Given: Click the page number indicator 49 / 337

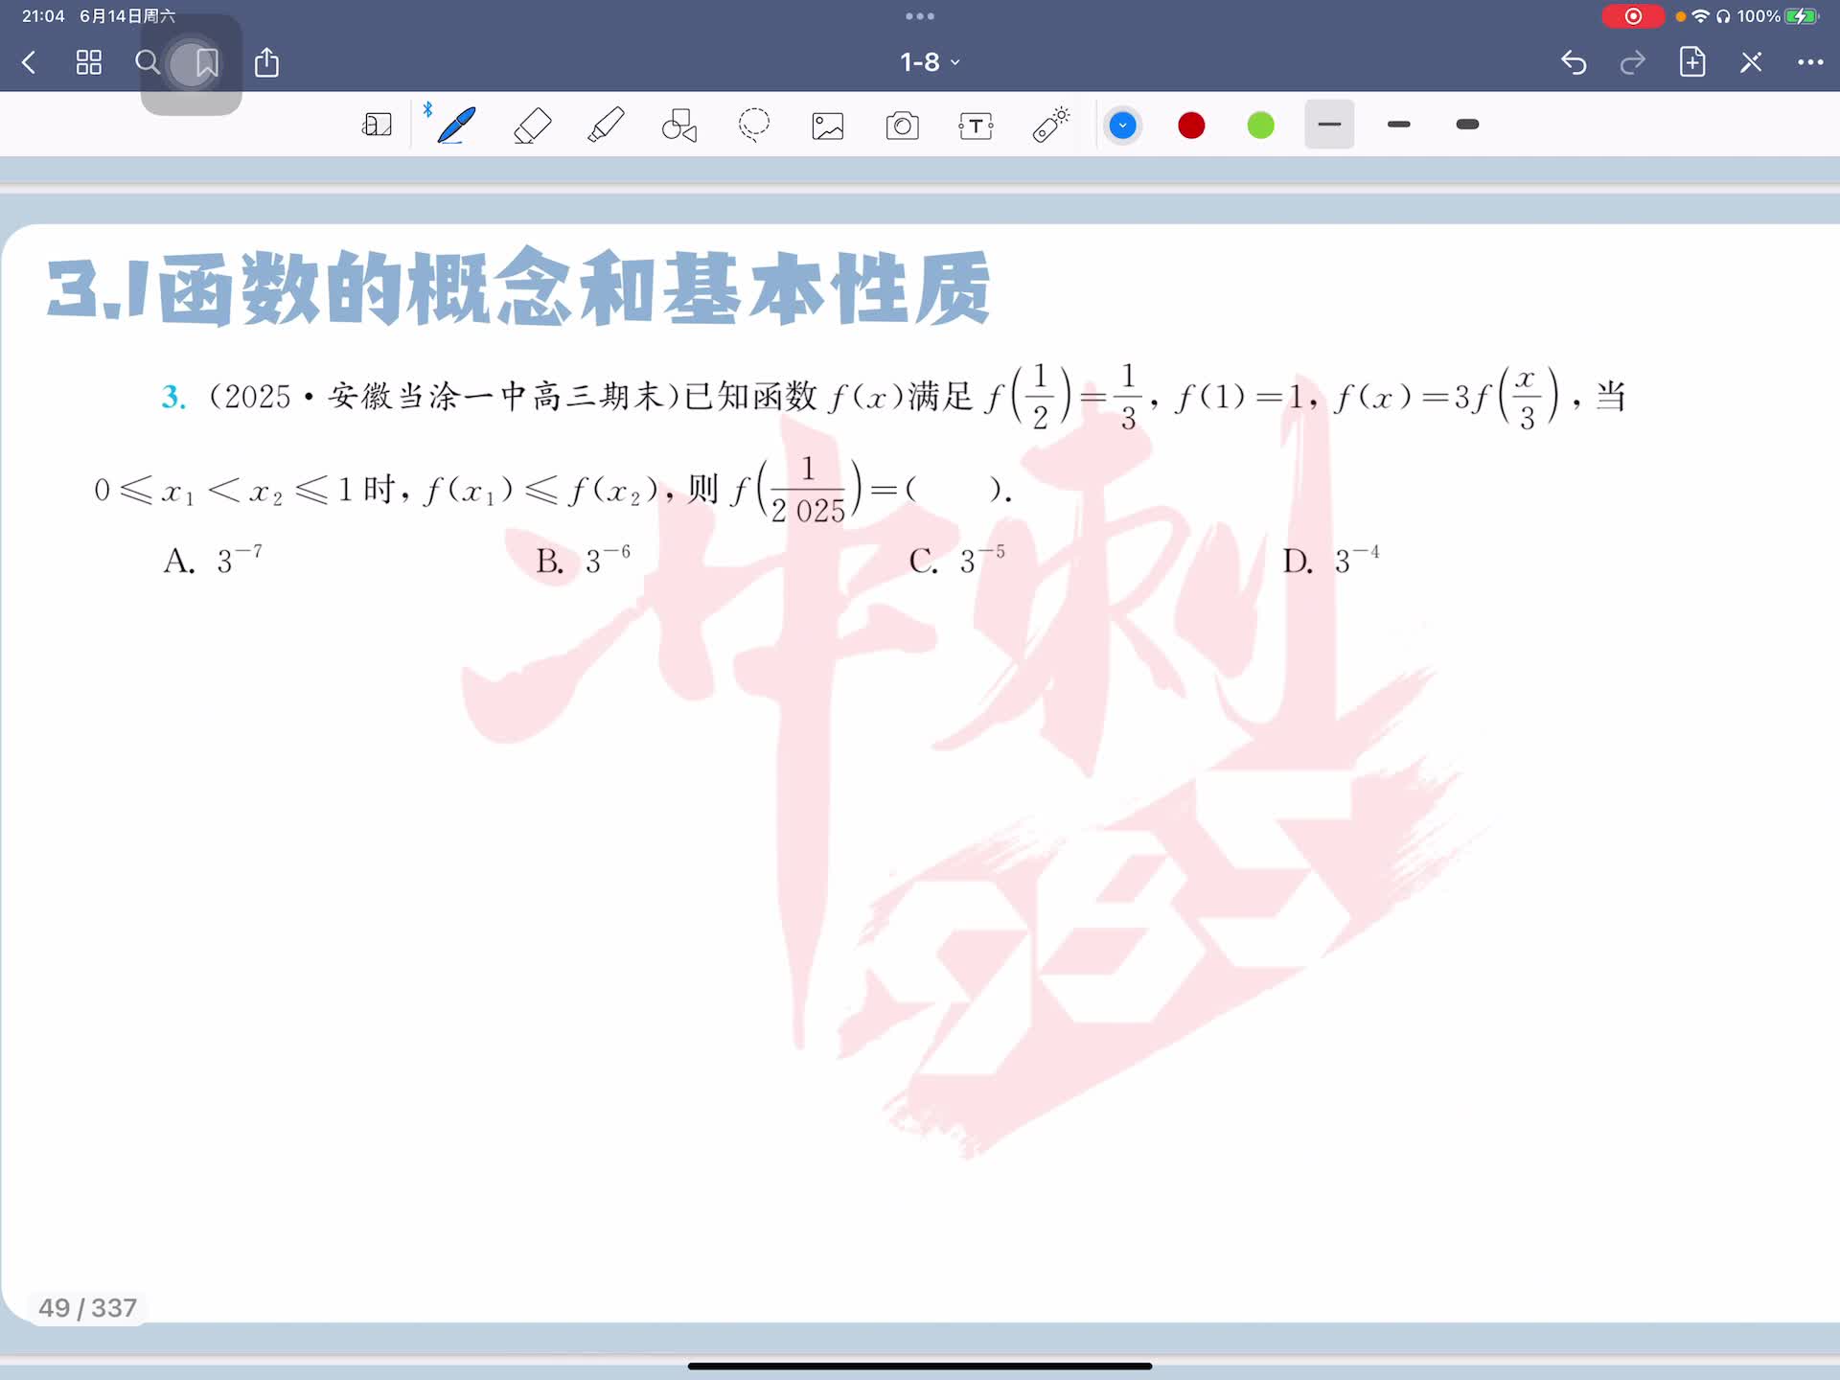Looking at the screenshot, I should click(x=87, y=1307).
